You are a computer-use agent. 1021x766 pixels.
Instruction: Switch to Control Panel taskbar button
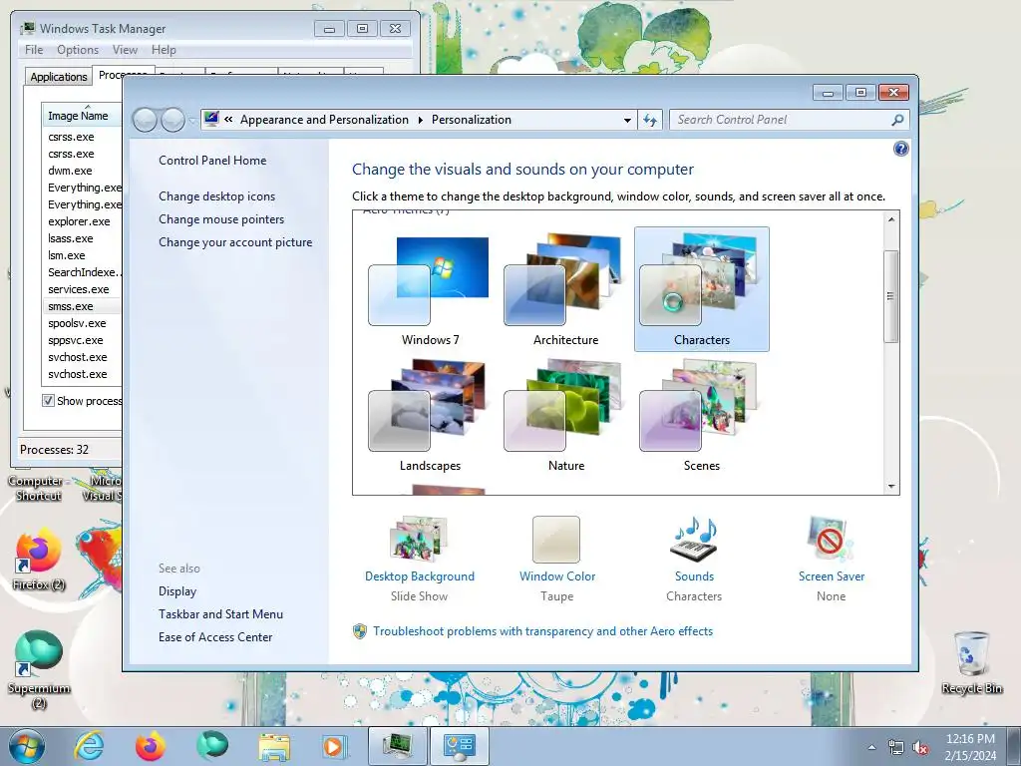460,746
